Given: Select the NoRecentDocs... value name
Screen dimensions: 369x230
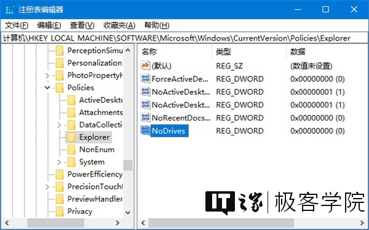Looking at the screenshot, I should [181, 117].
